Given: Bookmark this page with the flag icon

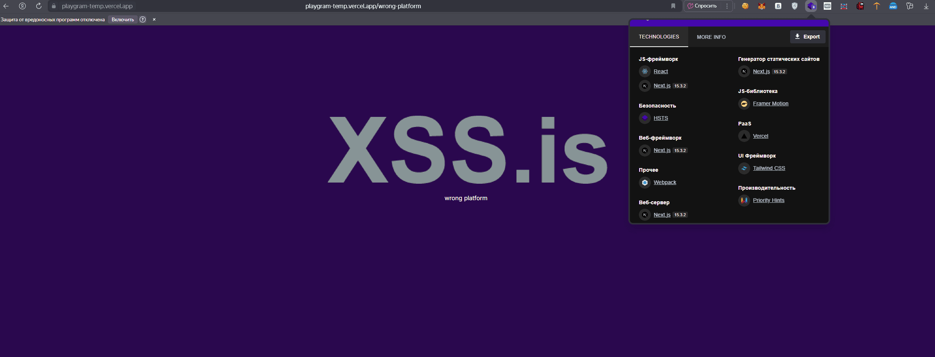Looking at the screenshot, I should [x=673, y=6].
